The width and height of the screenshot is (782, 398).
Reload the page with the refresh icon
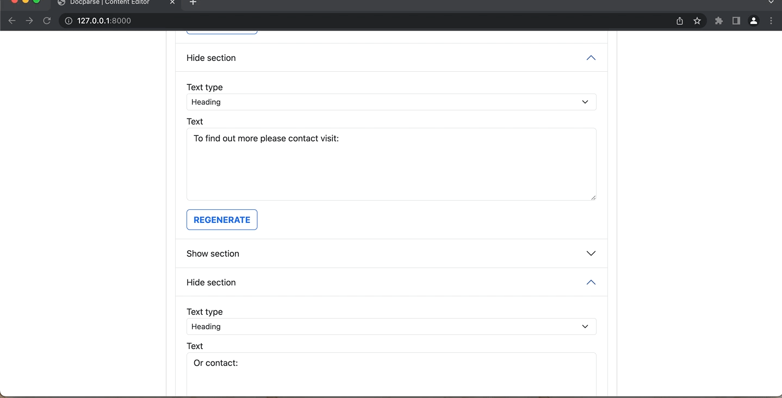pos(47,21)
